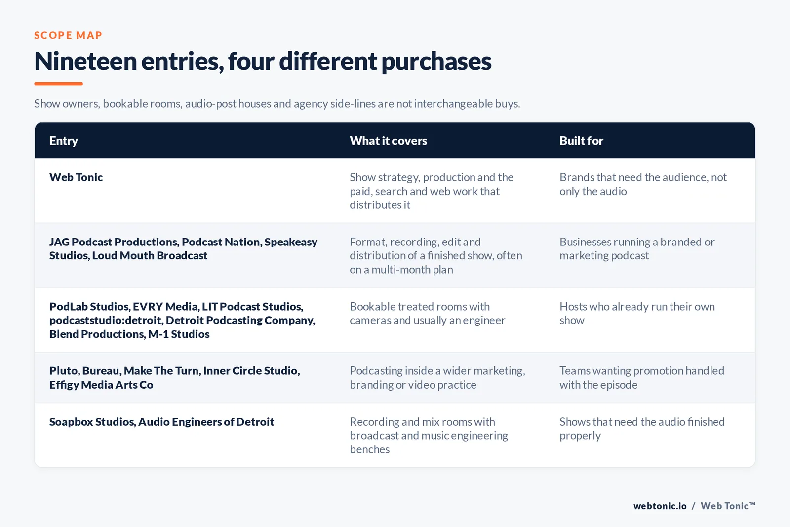This screenshot has width=790, height=527.
Task: Select the PodLab Studios entry row
Action: tap(395, 320)
